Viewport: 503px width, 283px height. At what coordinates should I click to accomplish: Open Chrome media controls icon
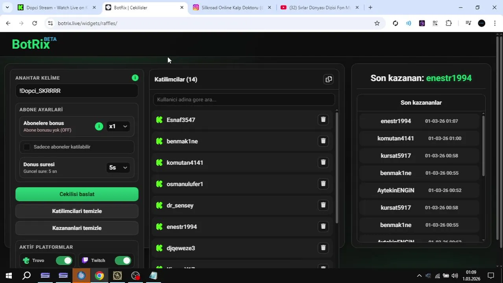(x=468, y=23)
